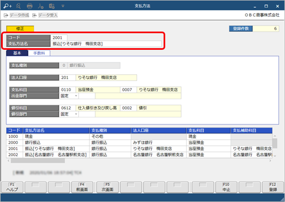Click データ作成 toolbar button
285x202 pixels.
pos(17,15)
